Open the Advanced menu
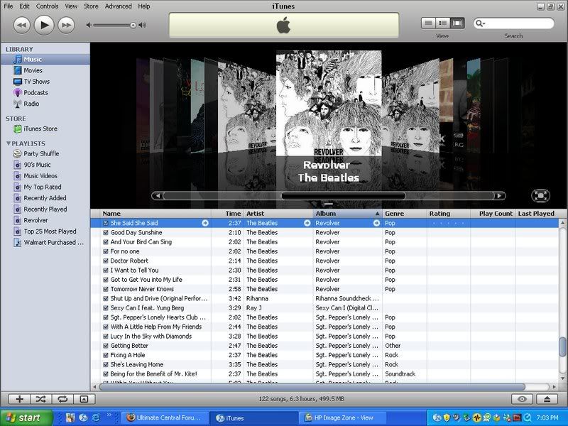The image size is (568, 426). 118,6
